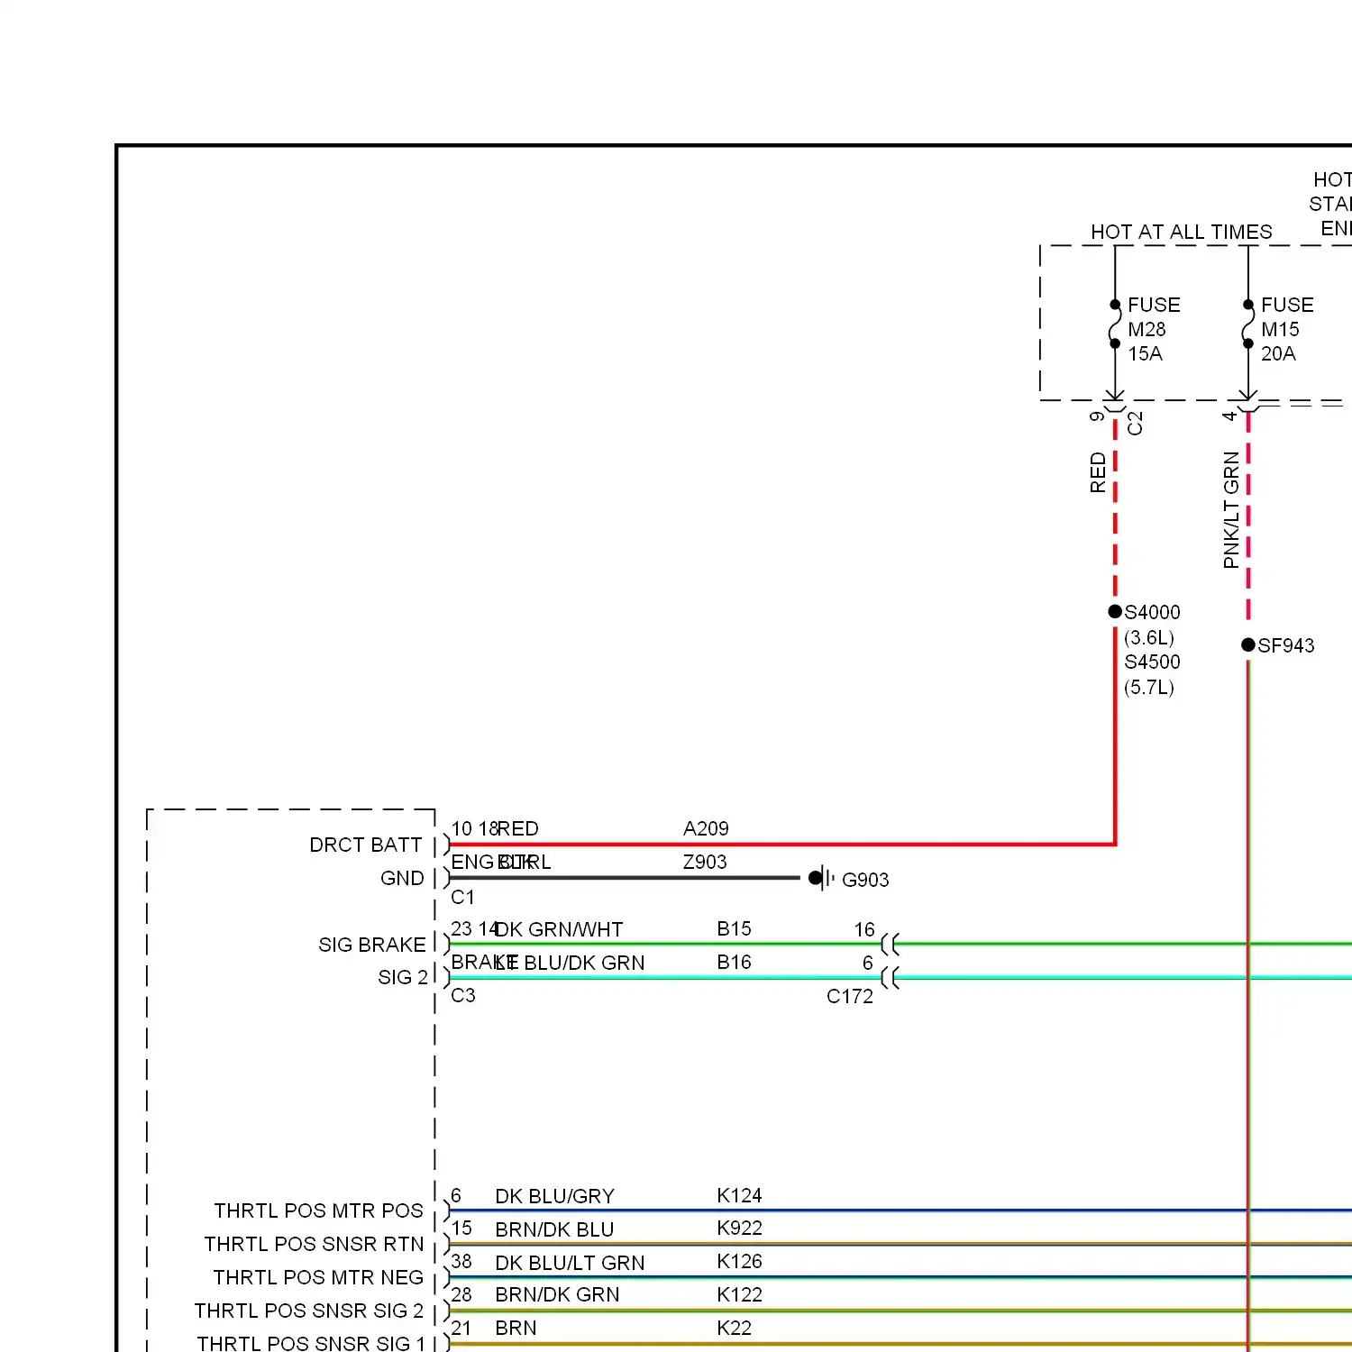Select the SIG BRAKE pin label
Image resolution: width=1352 pixels, height=1352 pixels.
pyautogui.click(x=372, y=945)
